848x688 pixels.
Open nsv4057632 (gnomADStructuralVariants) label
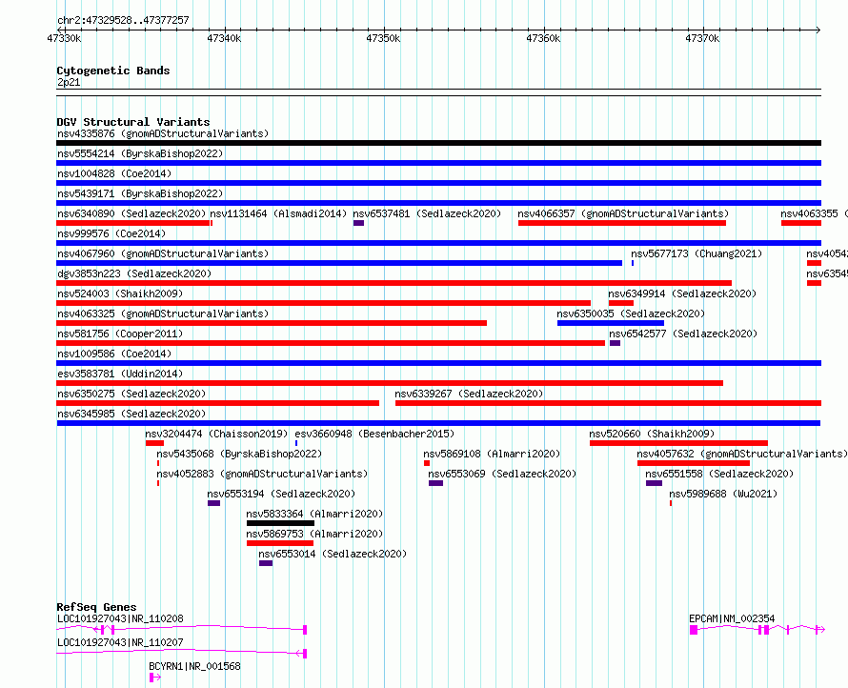click(742, 454)
